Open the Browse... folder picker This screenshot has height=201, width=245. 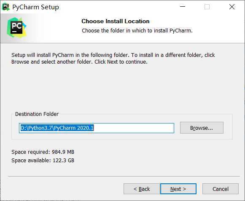point(202,128)
